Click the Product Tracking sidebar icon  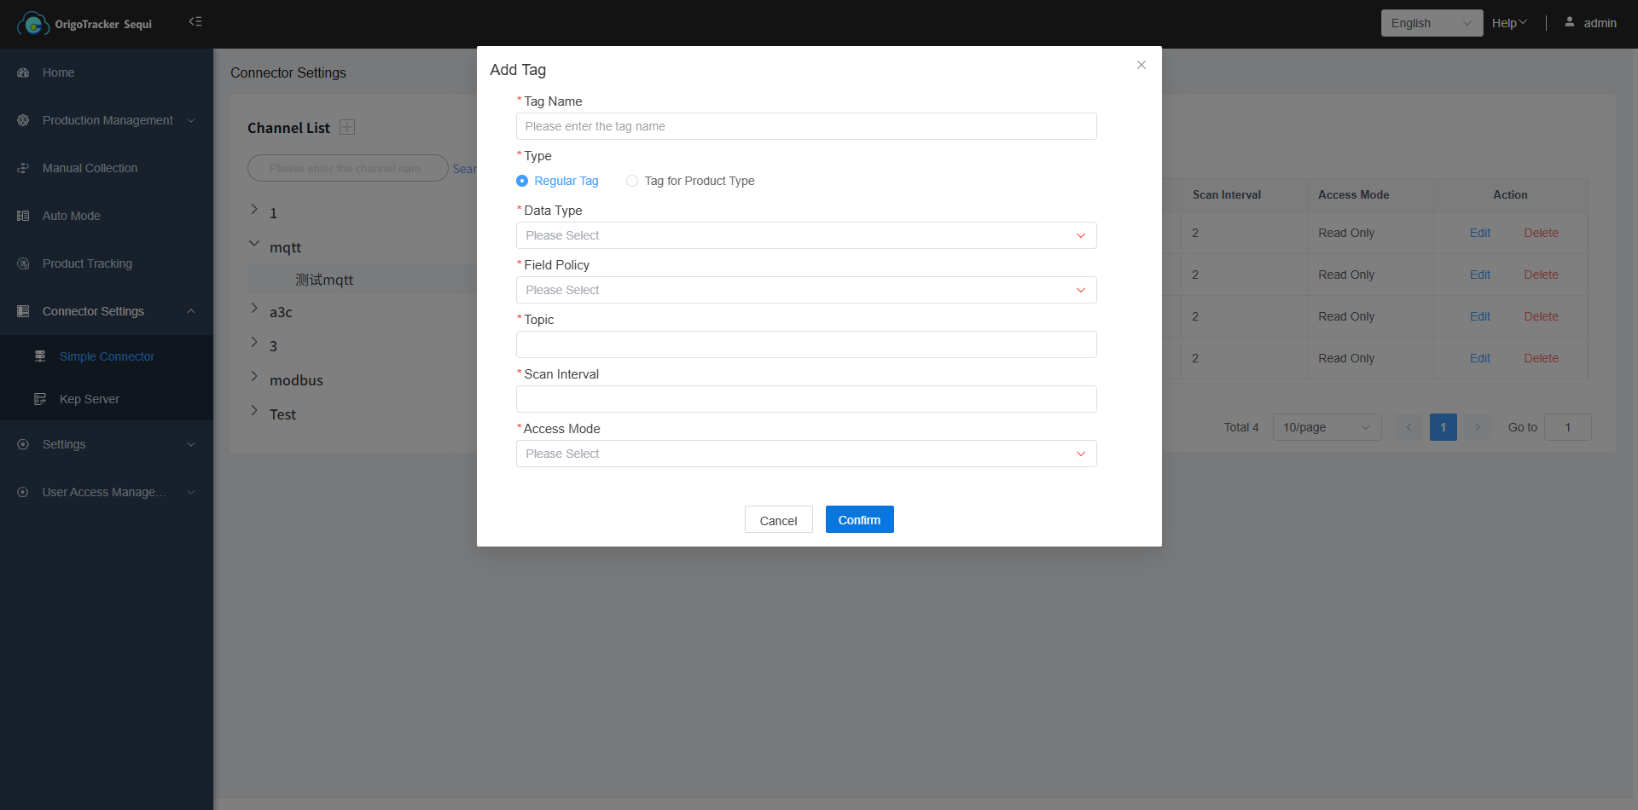tap(23, 264)
